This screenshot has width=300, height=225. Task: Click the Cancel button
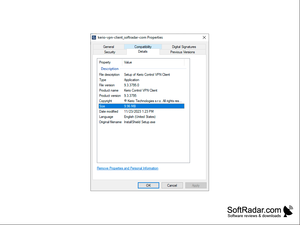pos(172,186)
